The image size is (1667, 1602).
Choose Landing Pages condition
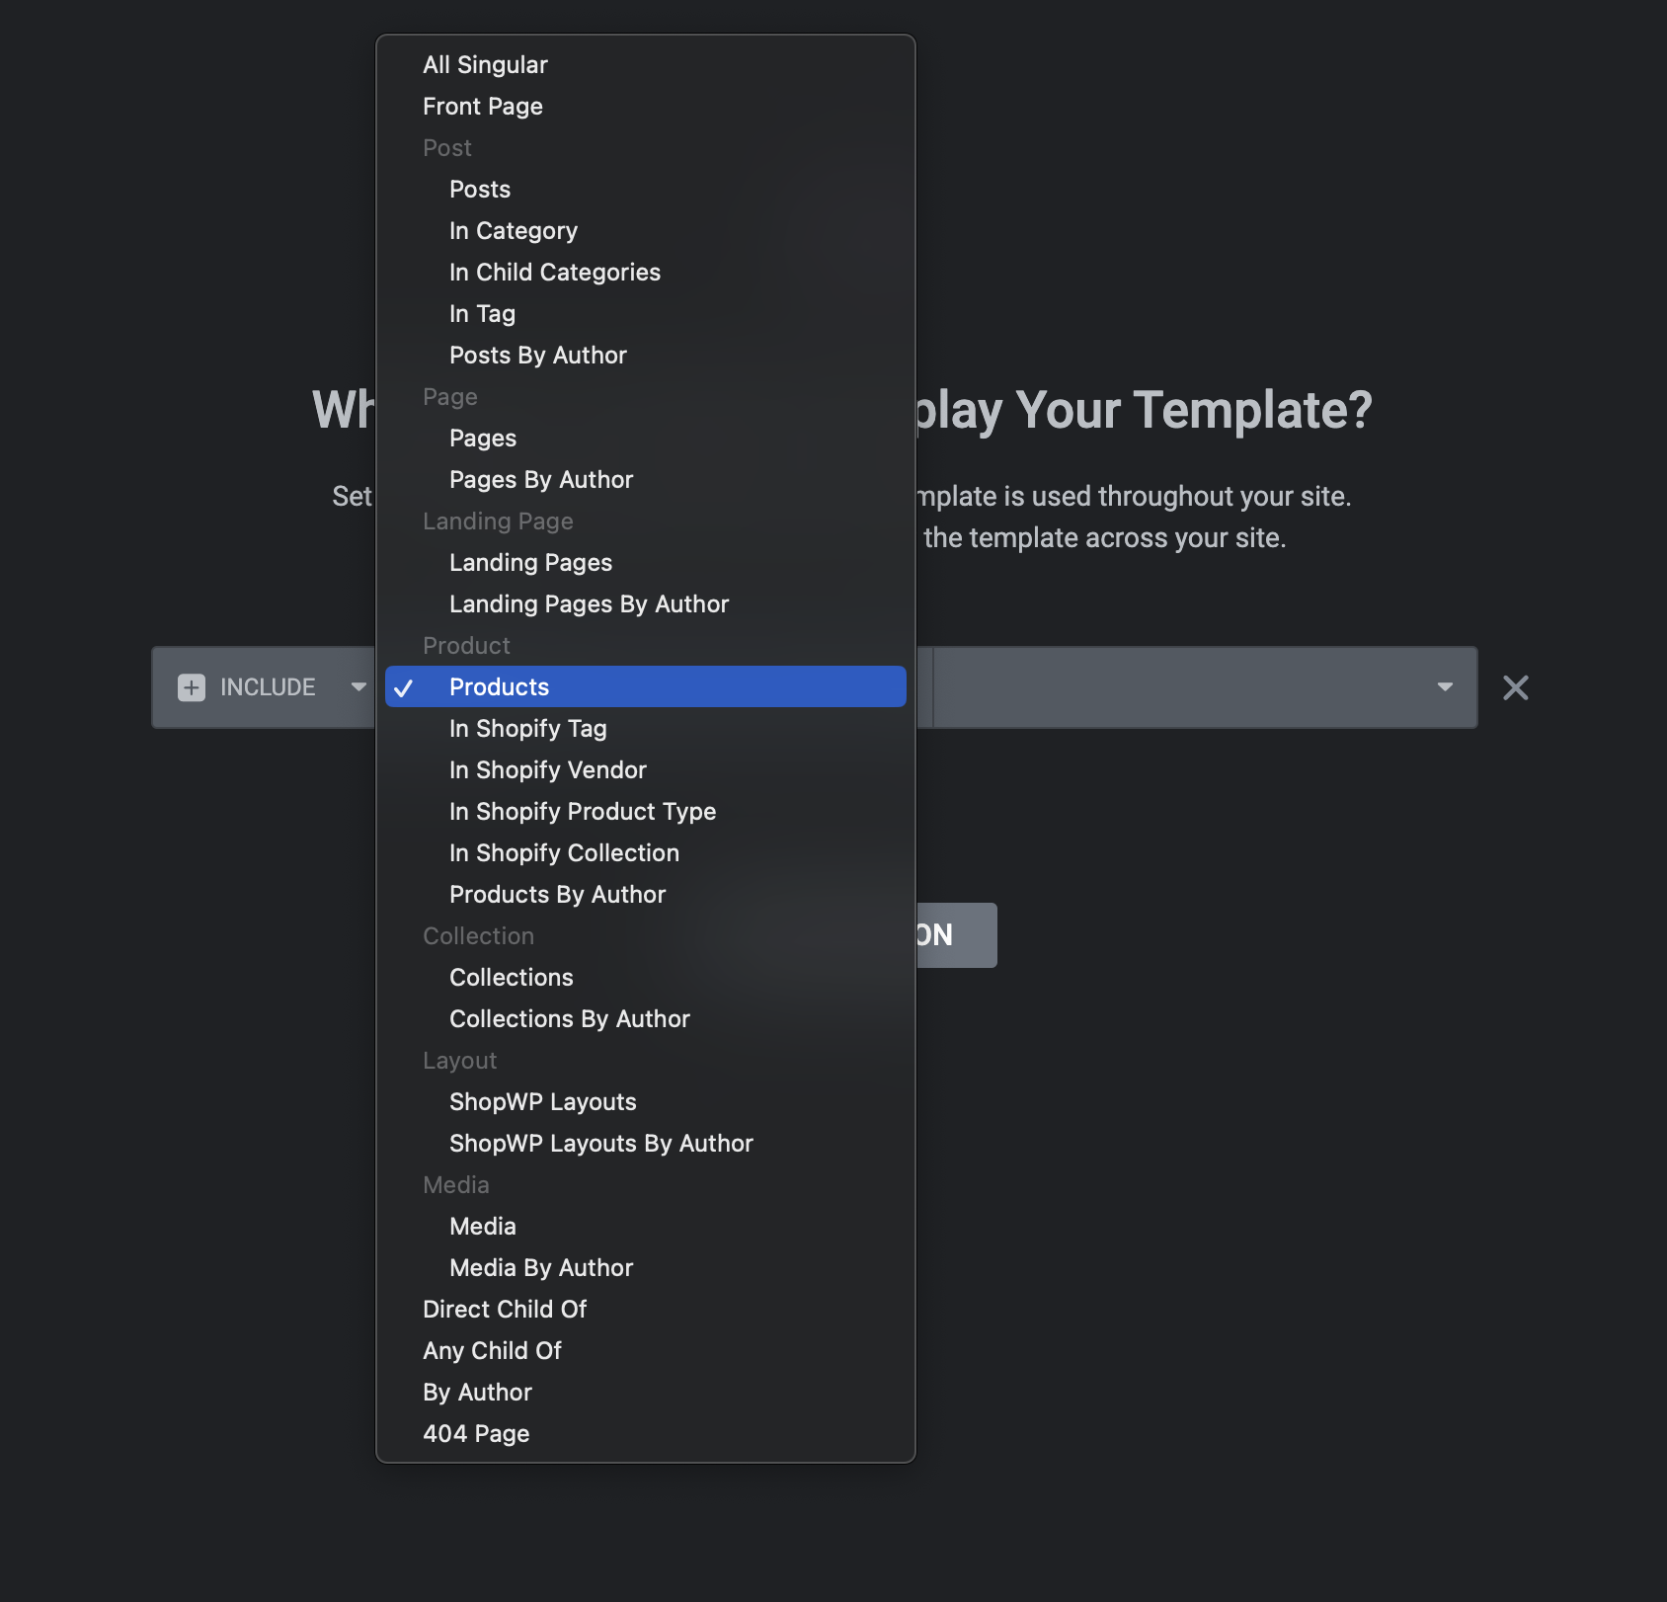530,562
